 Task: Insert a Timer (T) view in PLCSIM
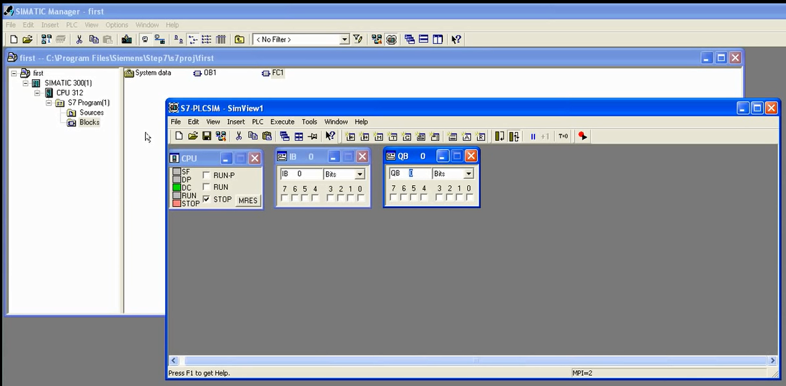click(x=393, y=136)
